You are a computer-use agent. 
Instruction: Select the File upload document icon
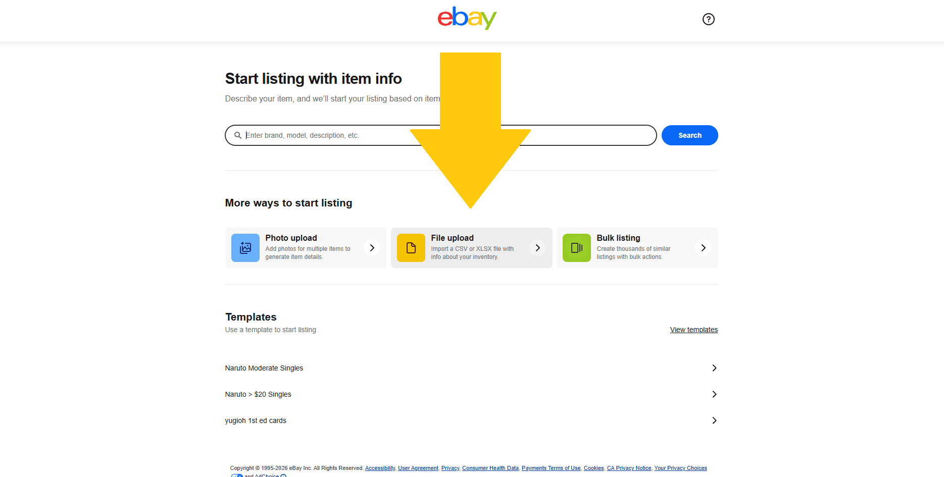tap(411, 248)
